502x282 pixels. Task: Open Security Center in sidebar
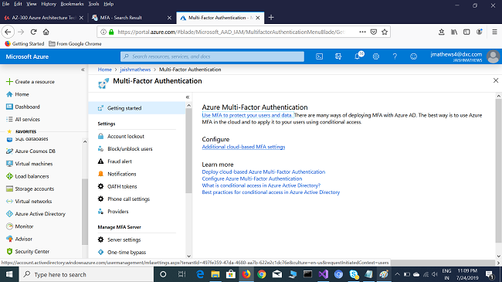(32, 251)
